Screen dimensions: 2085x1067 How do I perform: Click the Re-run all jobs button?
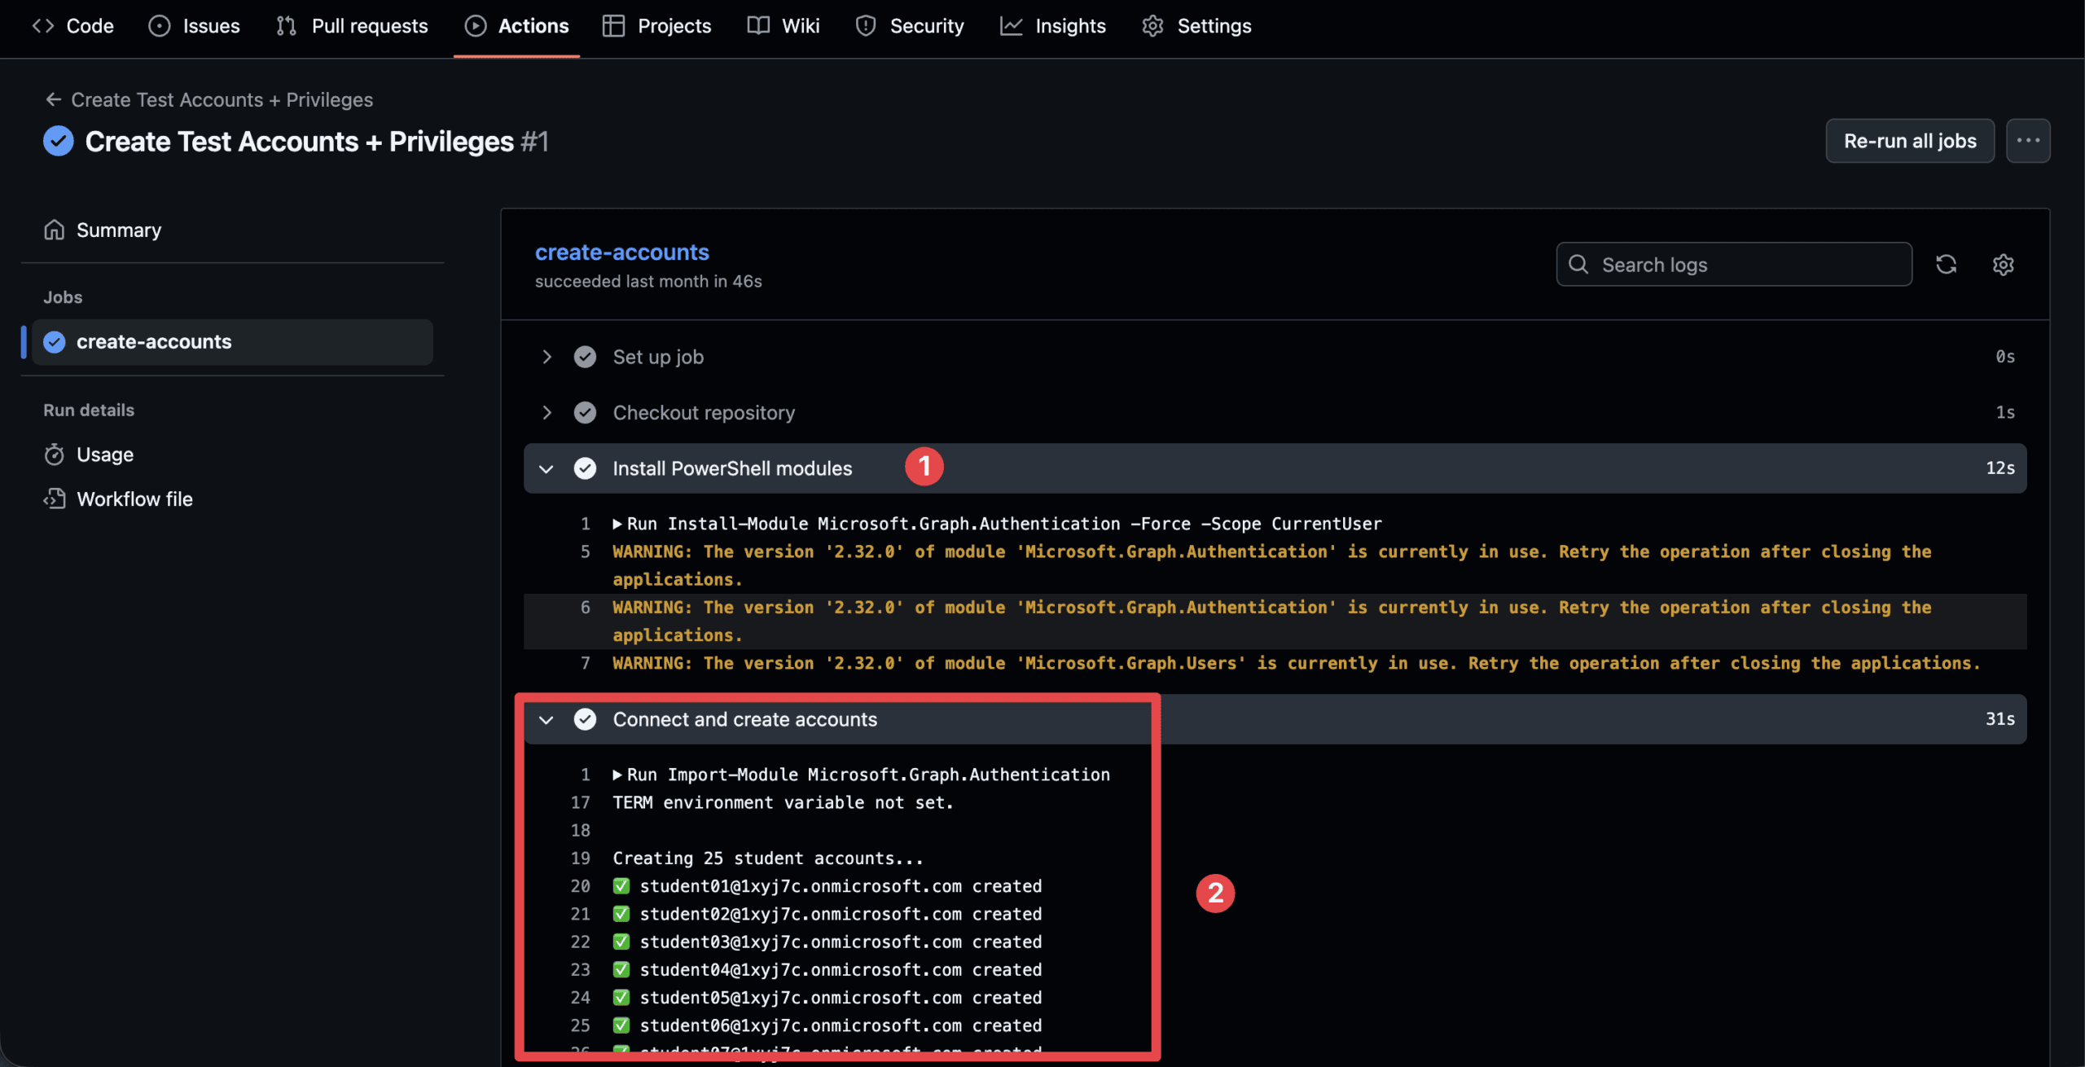[1909, 141]
